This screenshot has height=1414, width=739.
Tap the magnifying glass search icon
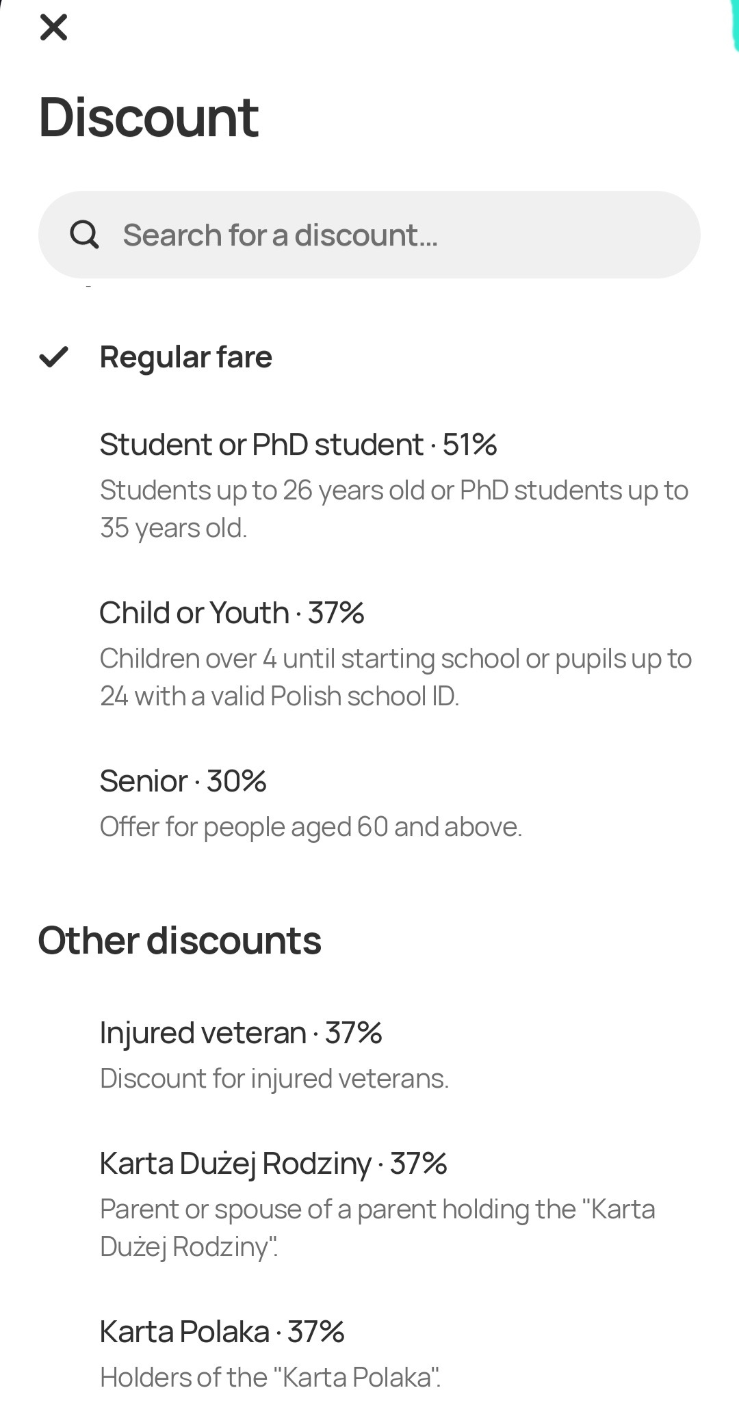(84, 235)
